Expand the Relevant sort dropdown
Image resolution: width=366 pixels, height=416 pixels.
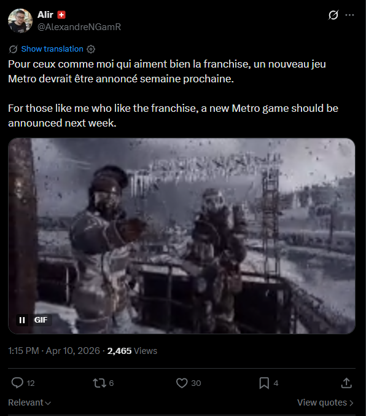coord(29,402)
